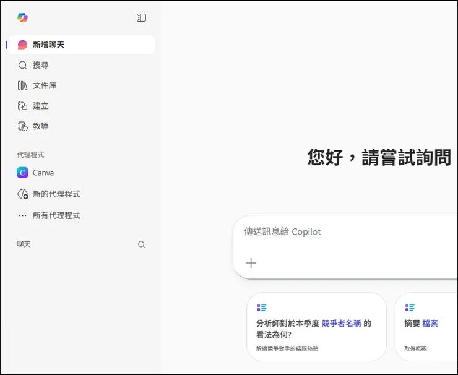458x375 pixels.
Task: Click the 競爭者名稱 placeholder link
Action: pyautogui.click(x=341, y=323)
